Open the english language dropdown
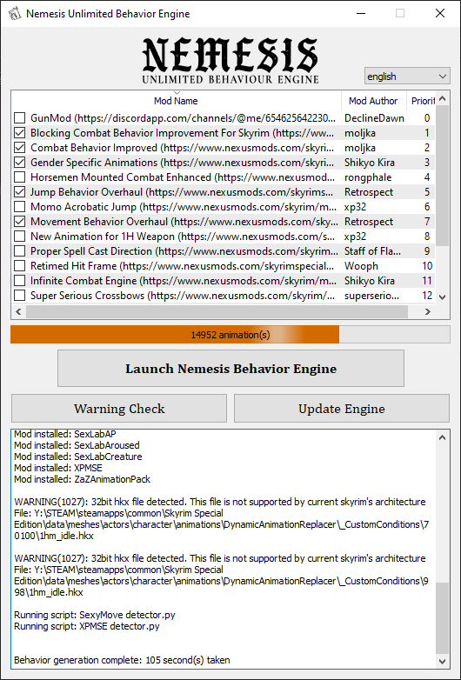Image resolution: width=461 pixels, height=680 pixels. point(407,77)
